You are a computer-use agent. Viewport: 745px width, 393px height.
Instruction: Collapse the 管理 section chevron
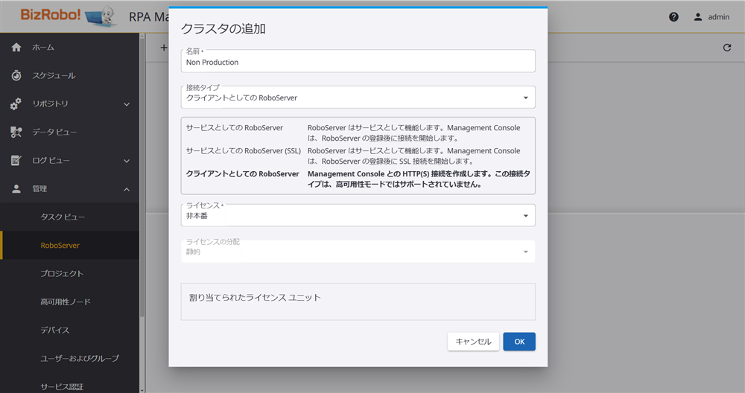(127, 189)
